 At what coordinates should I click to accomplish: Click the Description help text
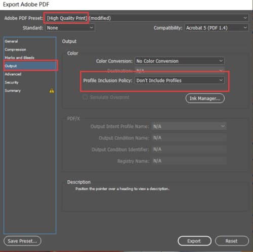tap(122, 189)
